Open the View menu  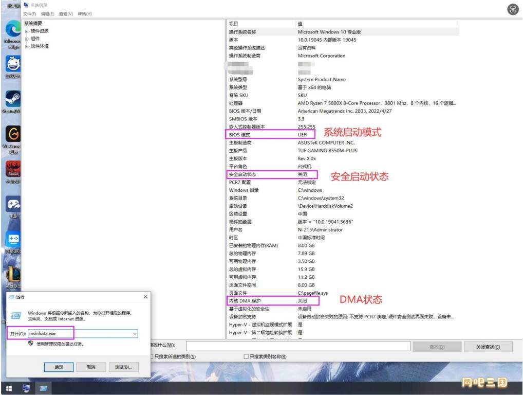click(x=66, y=14)
